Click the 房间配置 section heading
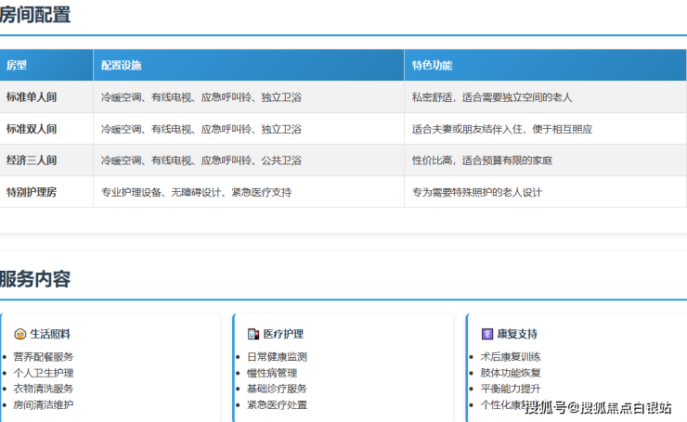Screen dimensions: 687x422 34,15
